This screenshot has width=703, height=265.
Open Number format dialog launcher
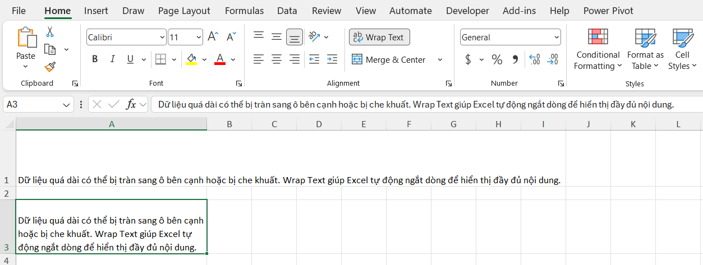coord(560,83)
